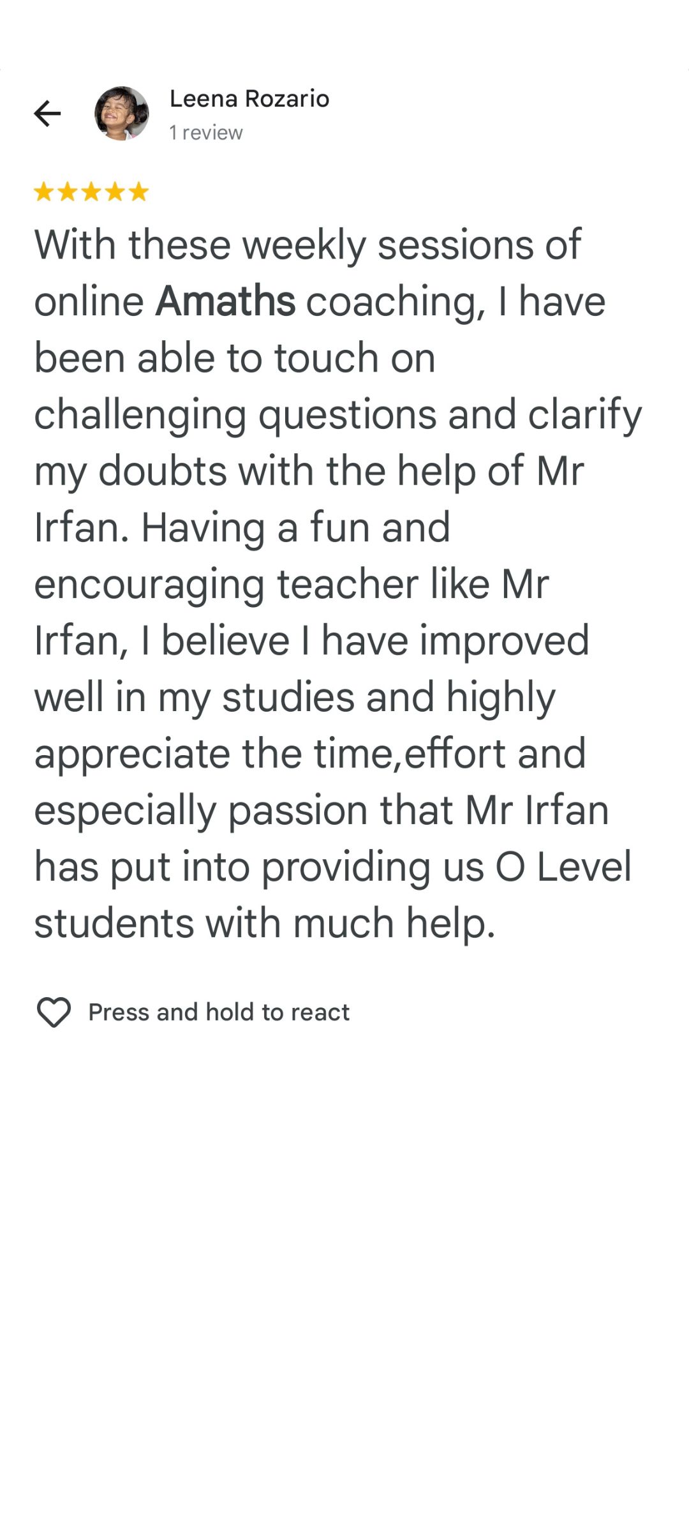Click the fifth and last rating star
Image resolution: width=689 pixels, height=1532 pixels.
138,191
